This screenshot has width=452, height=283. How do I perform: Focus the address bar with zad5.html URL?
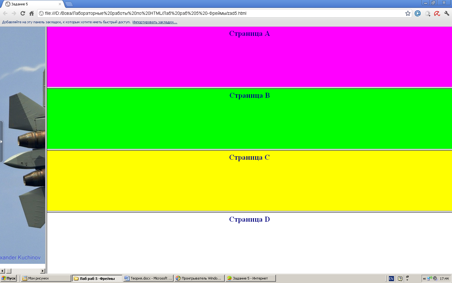pyautogui.click(x=224, y=13)
